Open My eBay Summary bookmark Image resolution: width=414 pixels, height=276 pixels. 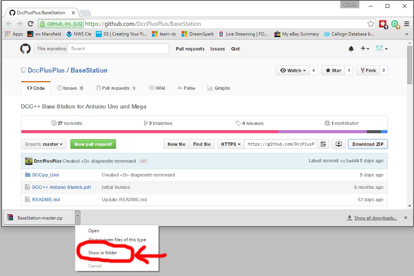click(296, 34)
